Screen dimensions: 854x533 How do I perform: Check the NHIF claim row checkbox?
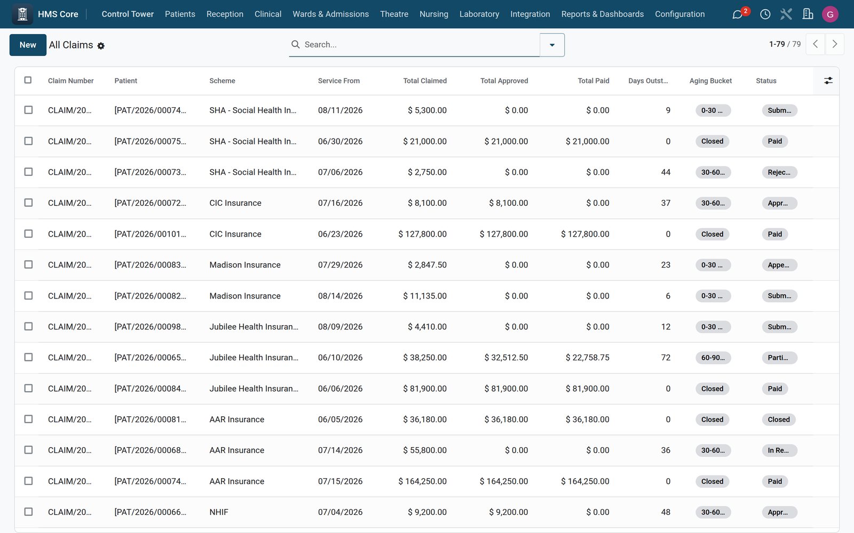(x=28, y=512)
